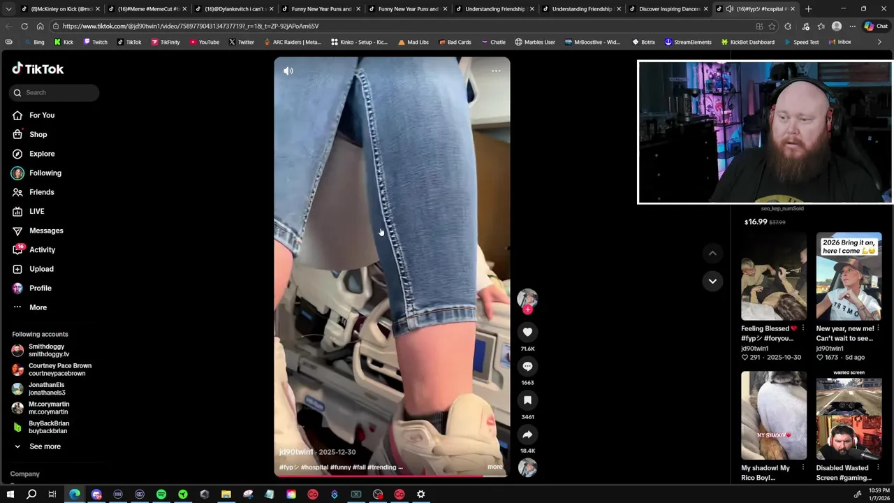Open a new browser tab
This screenshot has width=894, height=503.
click(808, 9)
